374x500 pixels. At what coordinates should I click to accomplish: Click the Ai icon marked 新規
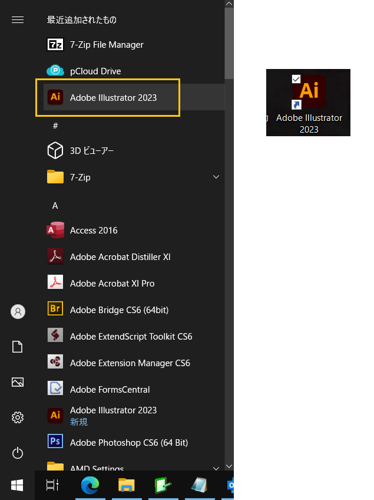coord(55,415)
